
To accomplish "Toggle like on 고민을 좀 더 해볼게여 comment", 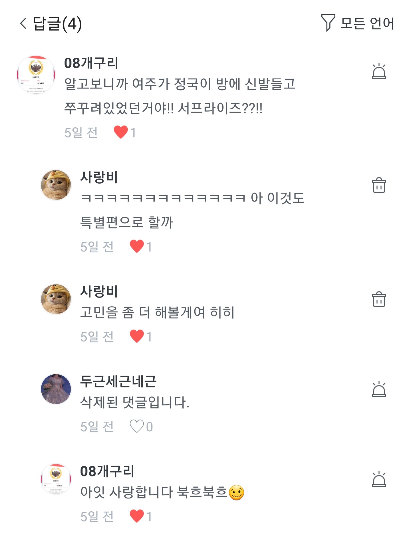I will tap(137, 336).
